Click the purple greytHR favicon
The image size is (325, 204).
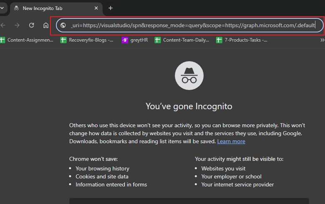tap(125, 40)
